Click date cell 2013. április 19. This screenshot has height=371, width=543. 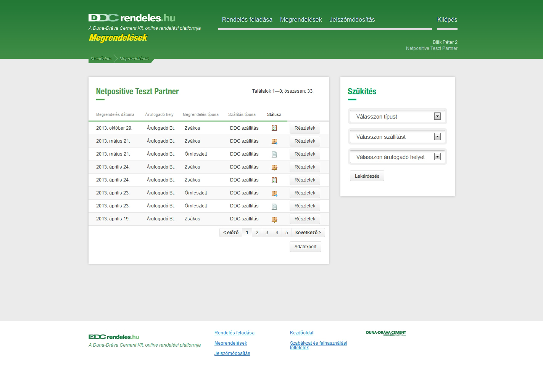click(x=113, y=219)
